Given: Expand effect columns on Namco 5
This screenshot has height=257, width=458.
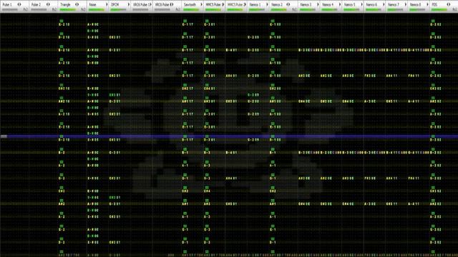Looking at the screenshot, I should pos(361,4).
